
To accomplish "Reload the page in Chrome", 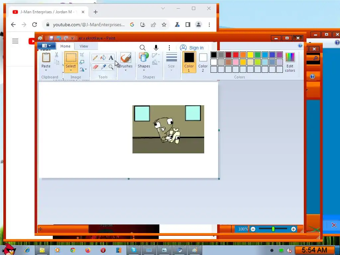I will (x=35, y=25).
